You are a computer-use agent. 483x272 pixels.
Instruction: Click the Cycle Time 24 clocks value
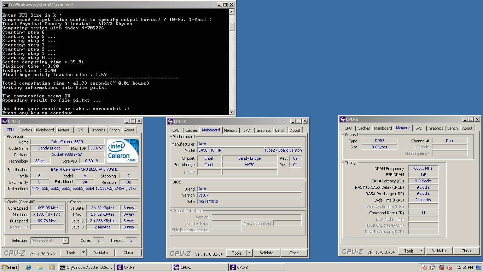(x=423, y=200)
